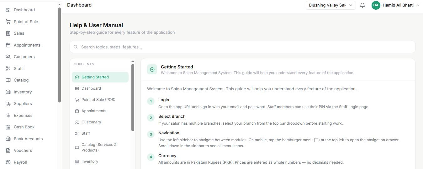This screenshot has height=169, width=423.
Task: Click the Point of Sale (POS) cart icon in contents
Action: click(77, 100)
